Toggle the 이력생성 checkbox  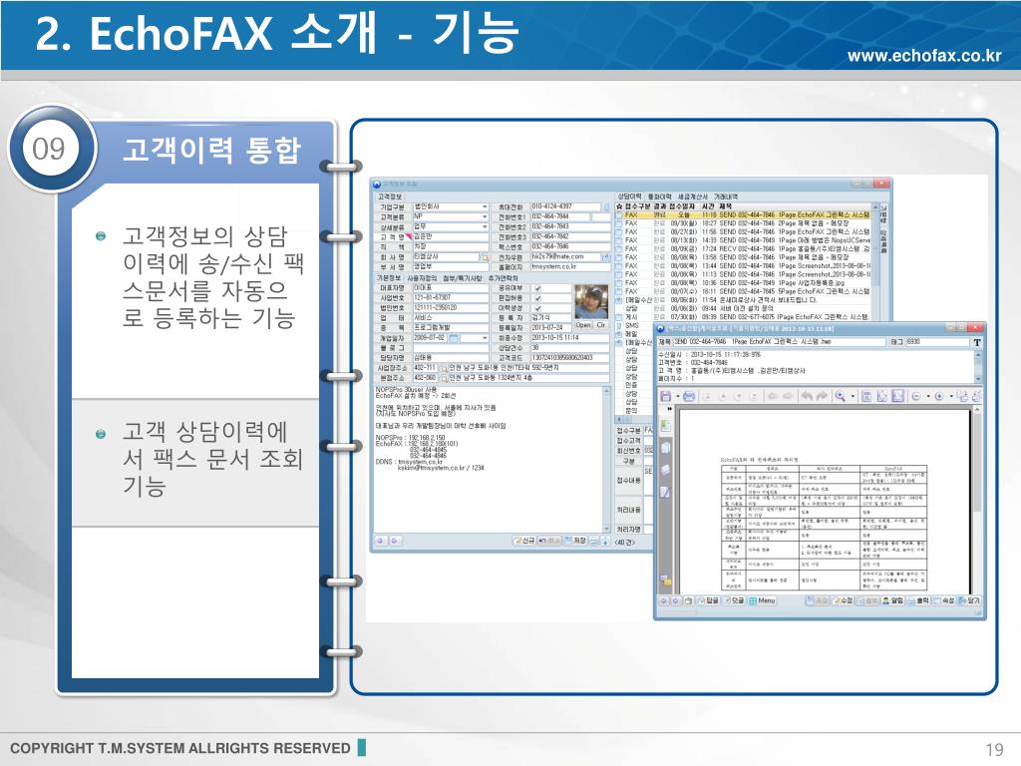point(537,308)
